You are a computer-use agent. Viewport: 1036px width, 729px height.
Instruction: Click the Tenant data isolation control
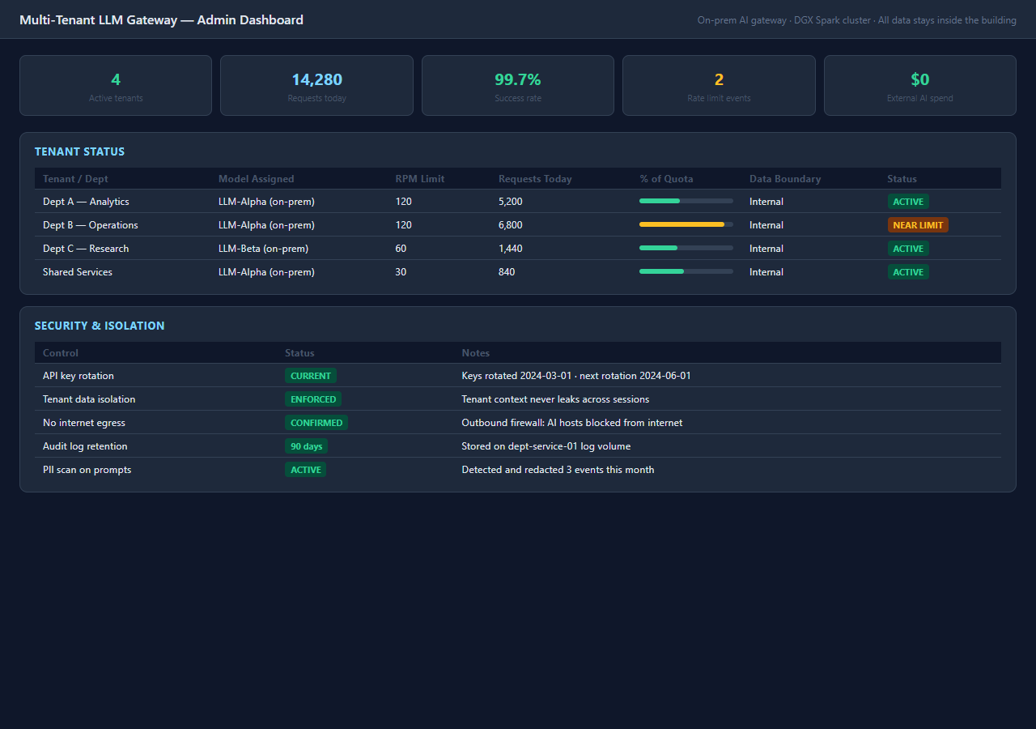(x=89, y=399)
